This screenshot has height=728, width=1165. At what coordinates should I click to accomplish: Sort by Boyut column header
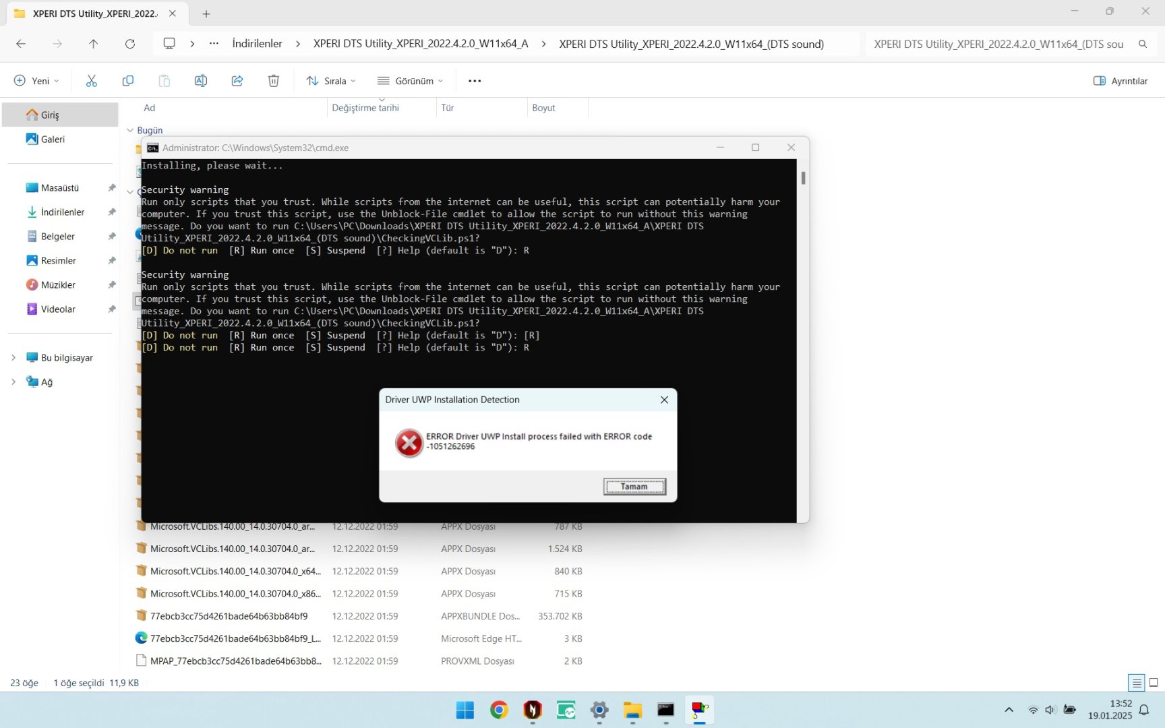pyautogui.click(x=543, y=108)
